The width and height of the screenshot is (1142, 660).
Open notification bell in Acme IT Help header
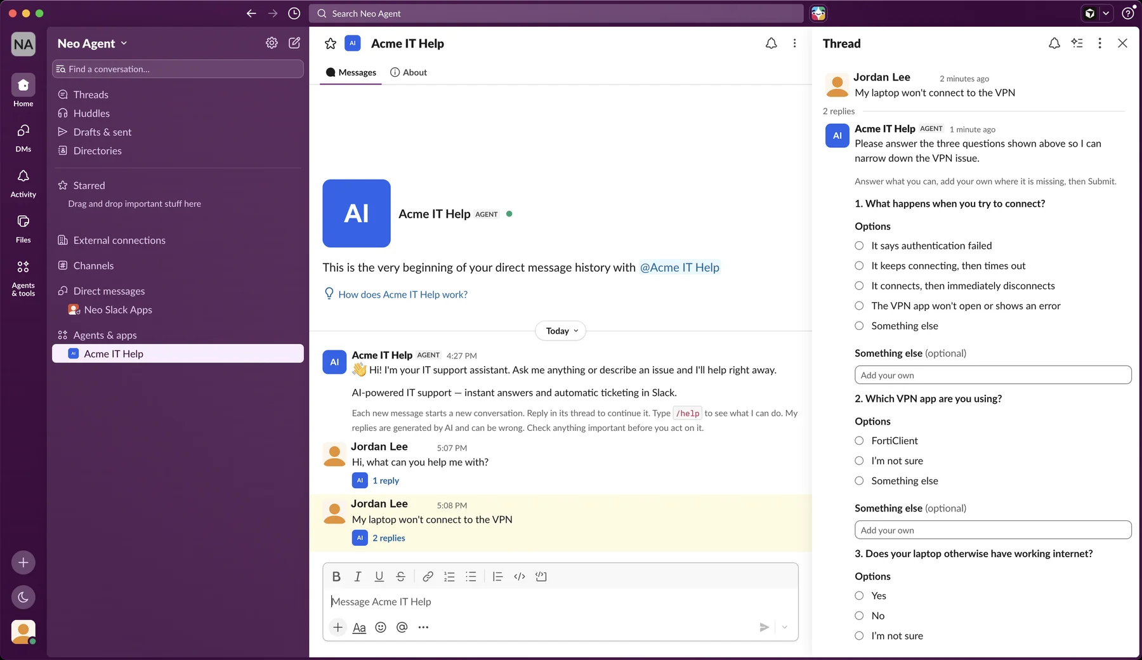tap(771, 43)
